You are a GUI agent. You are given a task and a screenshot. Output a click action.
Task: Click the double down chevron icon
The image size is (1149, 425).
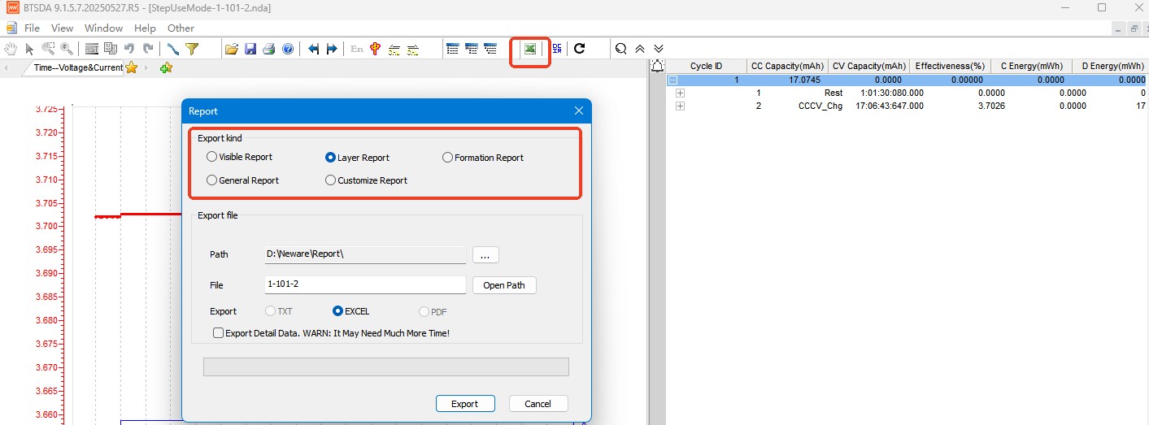pos(659,49)
